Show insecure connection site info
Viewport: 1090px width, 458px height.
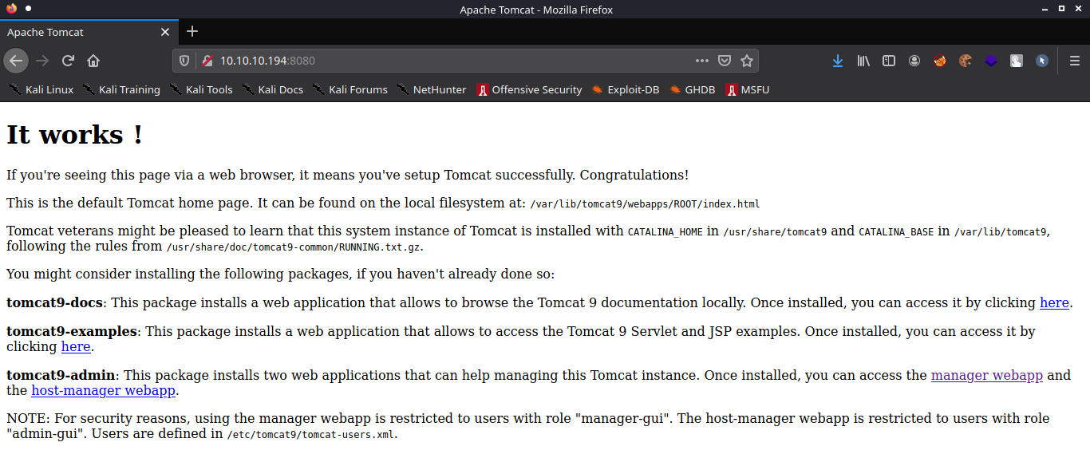coord(206,61)
